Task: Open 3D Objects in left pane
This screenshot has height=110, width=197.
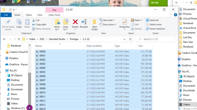Action: (14, 75)
